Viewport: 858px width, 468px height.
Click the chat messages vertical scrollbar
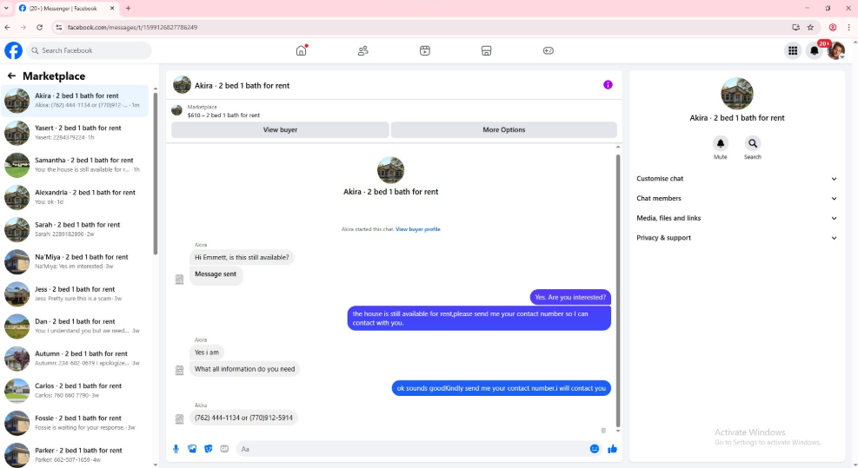tap(618, 290)
